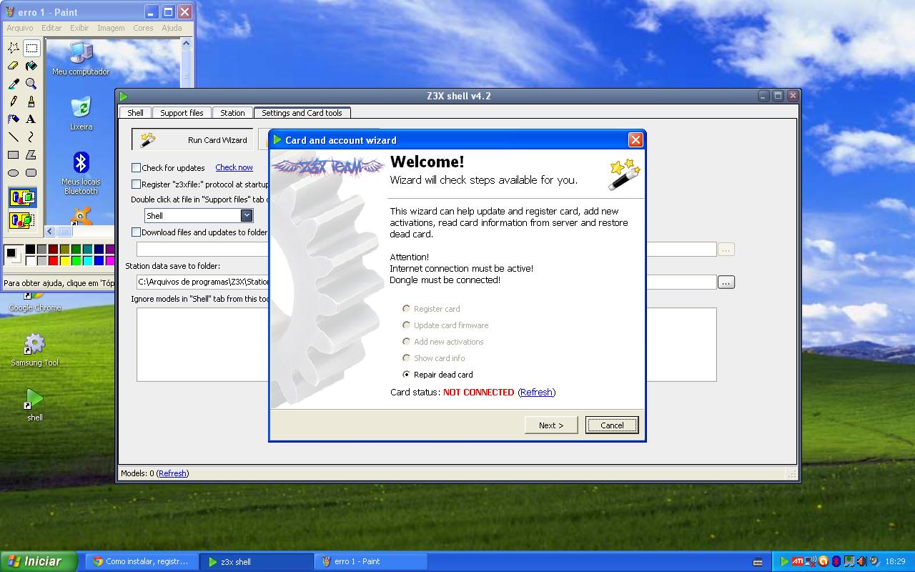Switch to the Station tab
915x572 pixels.
pos(232,113)
